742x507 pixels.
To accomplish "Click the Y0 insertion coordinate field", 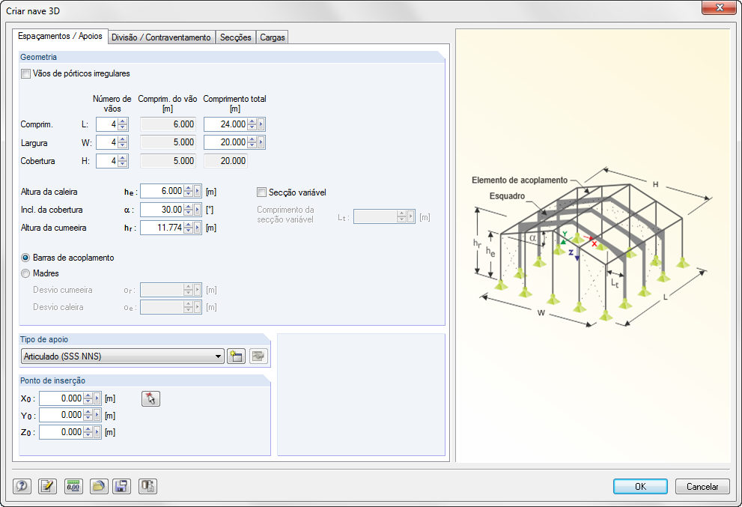I will (61, 415).
